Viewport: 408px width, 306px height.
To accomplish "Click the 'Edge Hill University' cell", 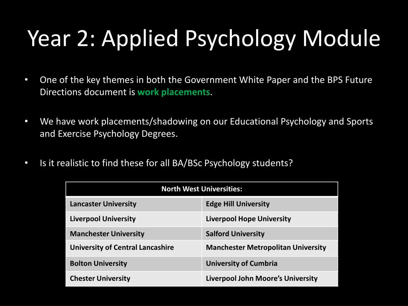I will 270,204.
